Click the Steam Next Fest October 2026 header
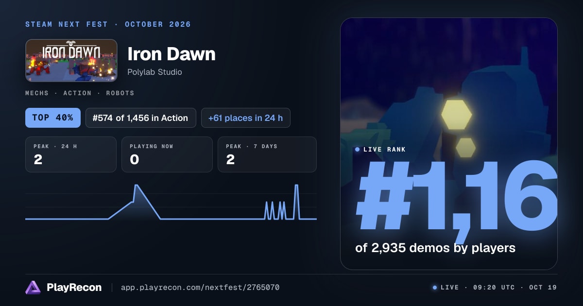583x306 pixels. coord(108,24)
